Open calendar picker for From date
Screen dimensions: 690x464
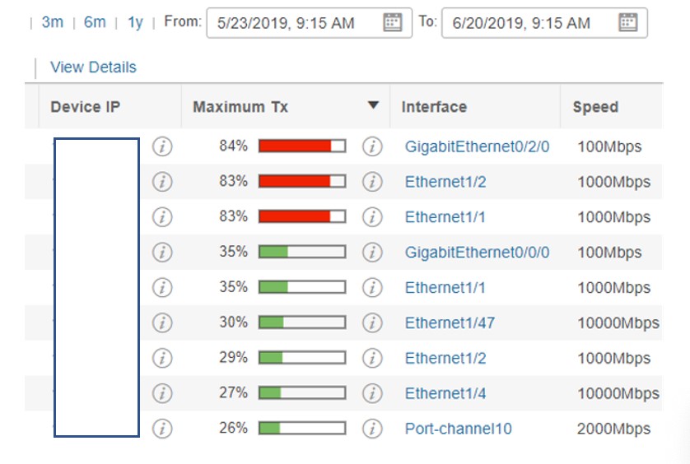pyautogui.click(x=393, y=22)
